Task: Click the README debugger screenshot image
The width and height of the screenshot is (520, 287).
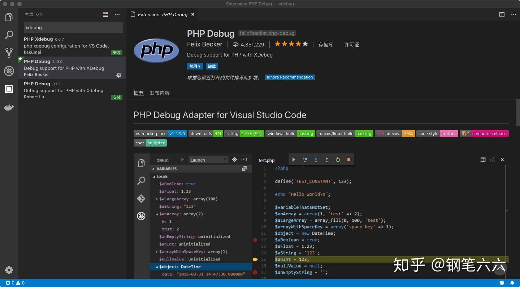Action: [x=321, y=216]
